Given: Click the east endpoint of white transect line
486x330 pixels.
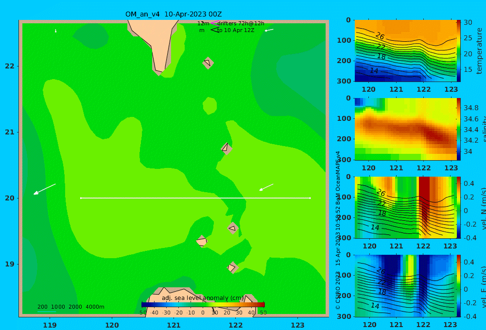Looking at the screenshot, I should click(x=310, y=198).
